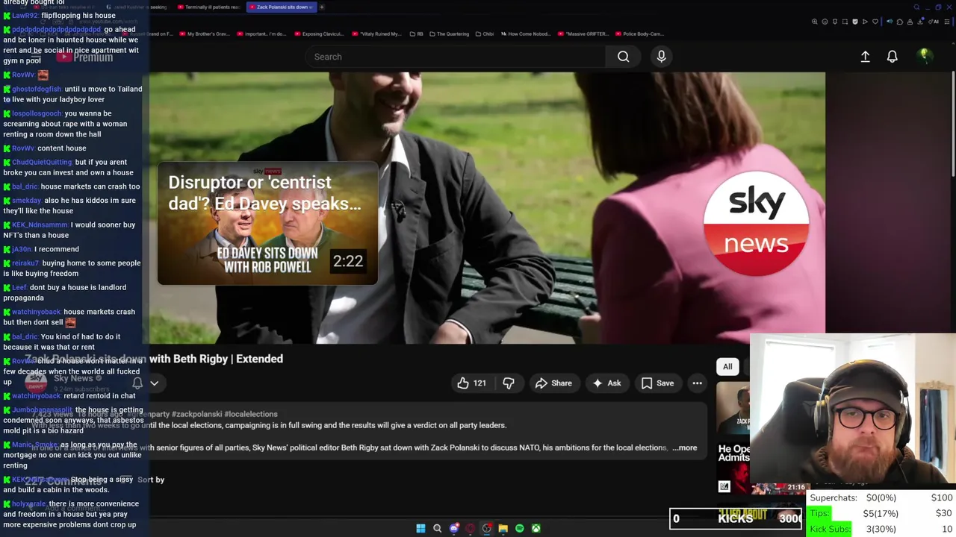
Task: Open 'The Quartering' bookmarks folder
Action: (x=449, y=34)
